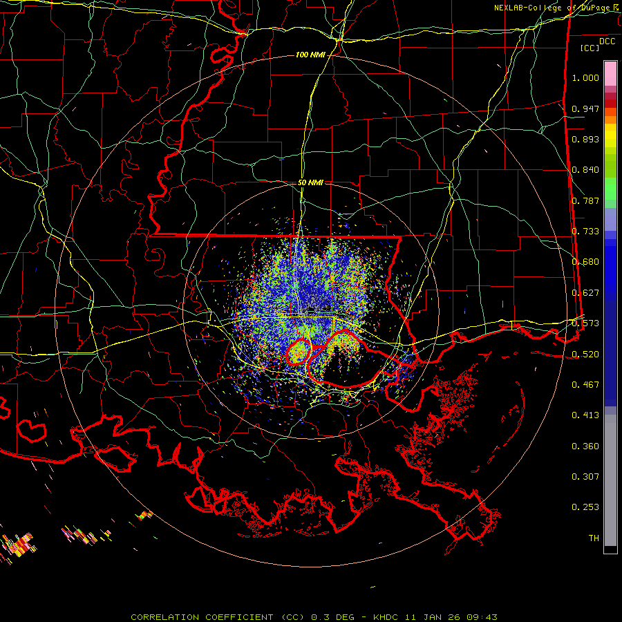Select the 0.413 legend value

click(x=585, y=415)
